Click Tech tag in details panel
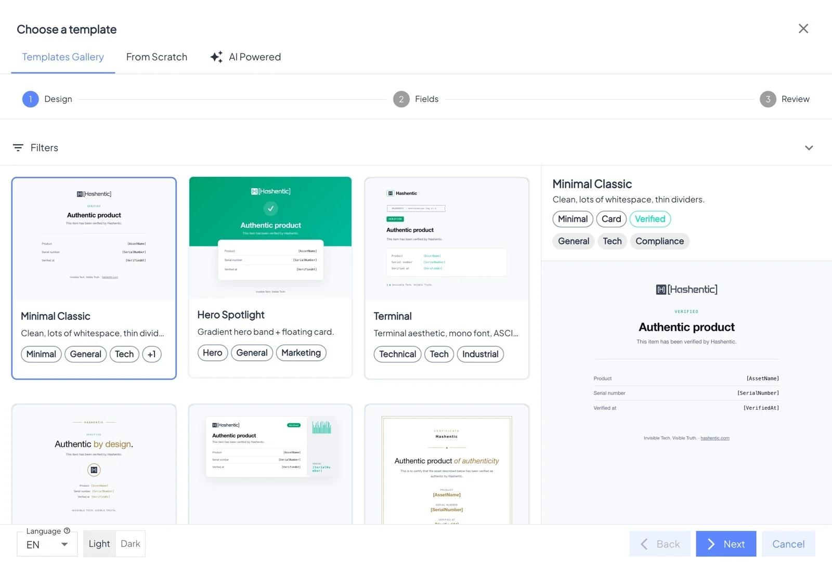This screenshot has width=832, height=574. (x=613, y=241)
